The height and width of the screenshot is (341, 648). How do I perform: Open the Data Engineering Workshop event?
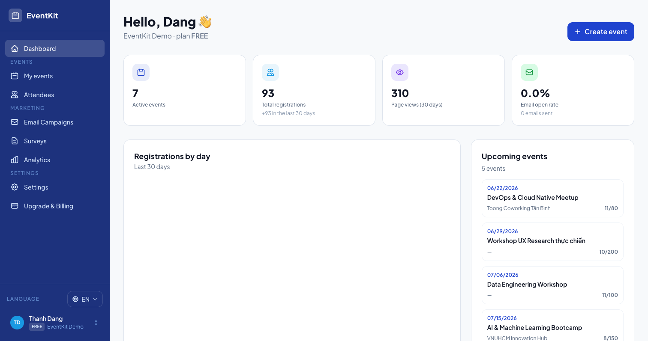[552, 285]
